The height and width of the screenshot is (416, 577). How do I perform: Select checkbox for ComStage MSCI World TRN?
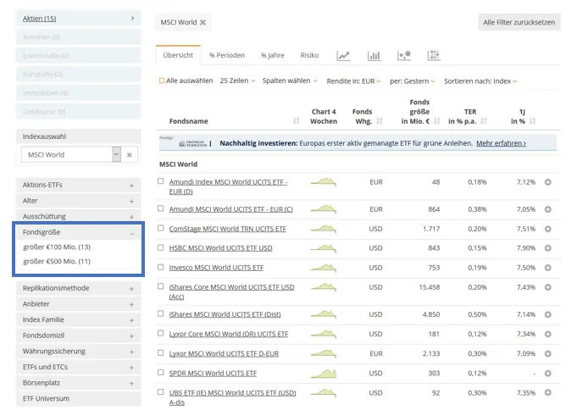tap(160, 228)
